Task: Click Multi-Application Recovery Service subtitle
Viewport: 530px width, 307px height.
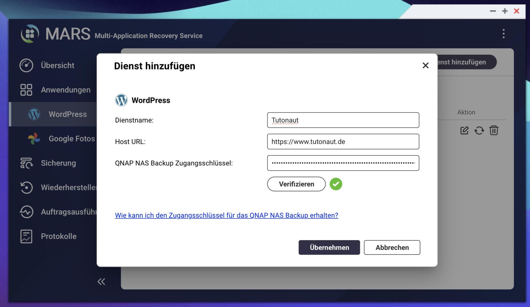Action: tap(149, 36)
